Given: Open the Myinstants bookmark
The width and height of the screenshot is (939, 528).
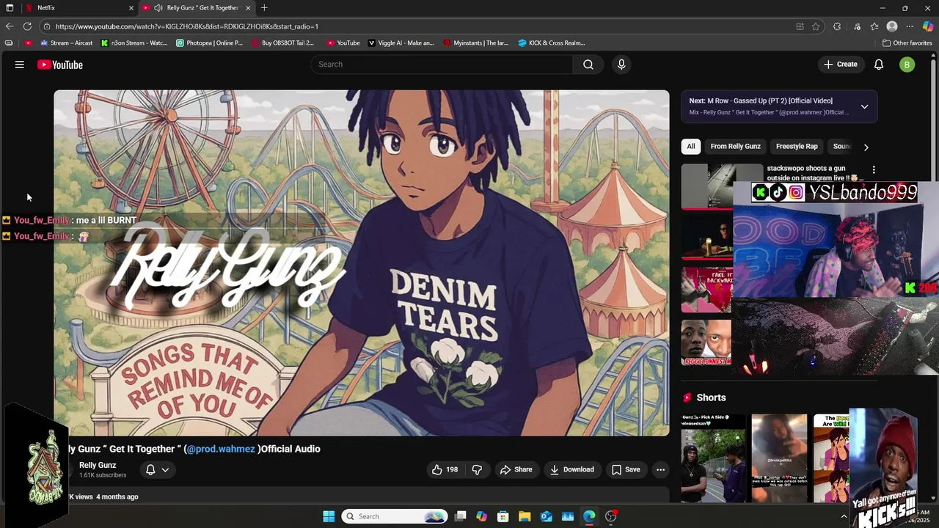Looking at the screenshot, I should point(476,43).
